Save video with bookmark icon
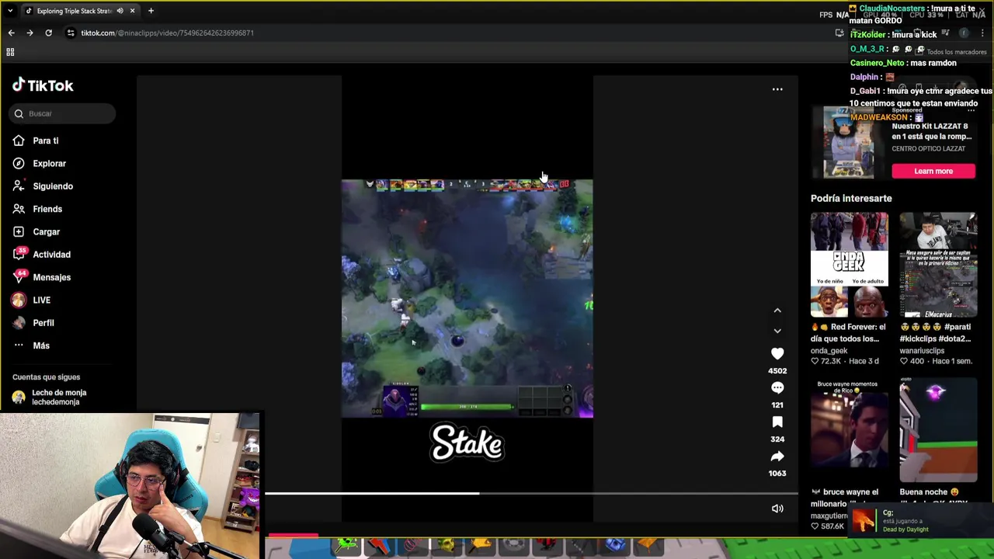 777,422
